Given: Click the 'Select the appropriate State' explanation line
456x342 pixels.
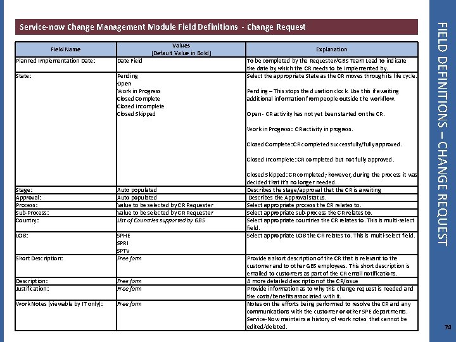Looking at the screenshot, I should [332, 76].
